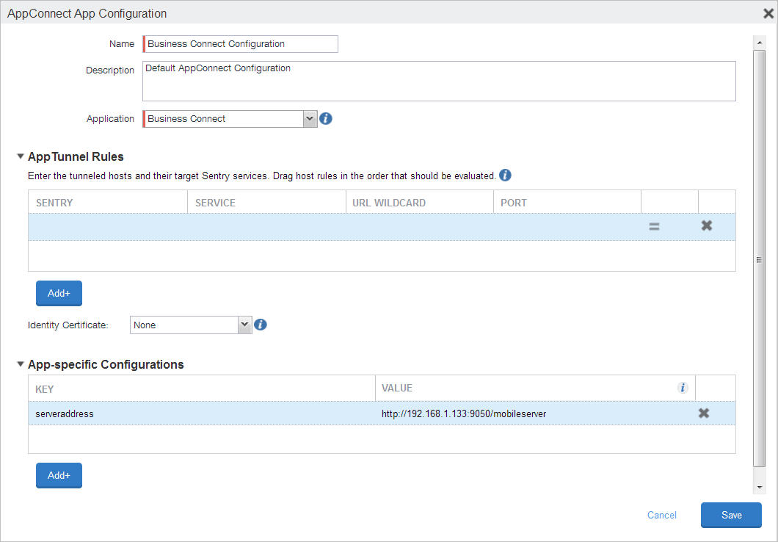
Task: Click Add+ under AppTunnel Rules
Action: 59,293
